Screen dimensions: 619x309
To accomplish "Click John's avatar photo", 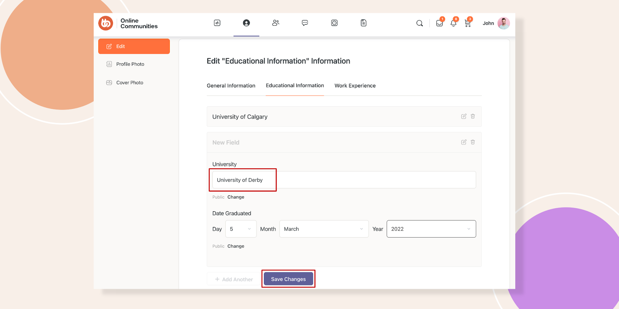I will pos(504,23).
